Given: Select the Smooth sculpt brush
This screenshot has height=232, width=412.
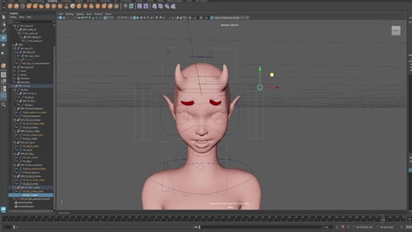Looking at the screenshot, I should coord(16,6).
